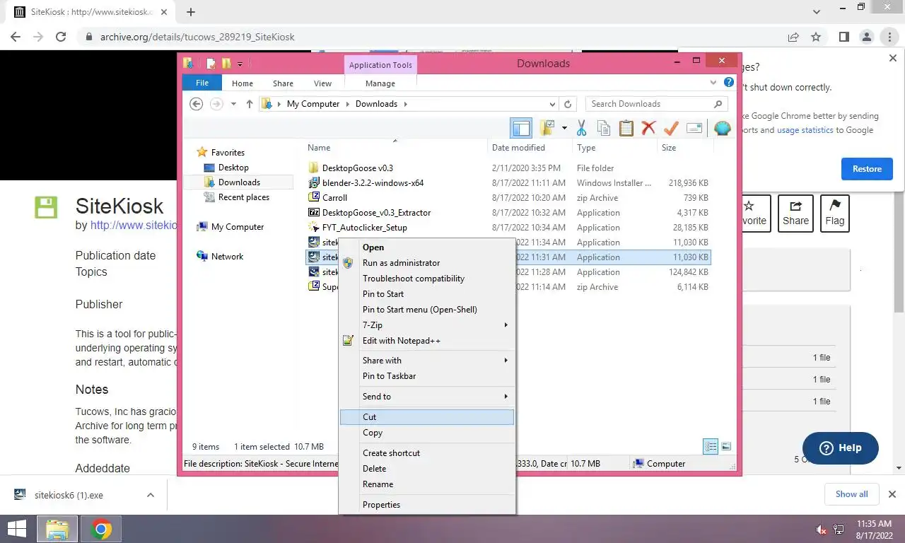Expand the ribbon with the chevron
The height and width of the screenshot is (543, 905).
(x=713, y=83)
